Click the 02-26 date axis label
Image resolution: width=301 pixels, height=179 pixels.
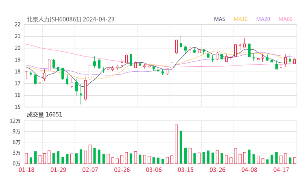tap(122, 170)
